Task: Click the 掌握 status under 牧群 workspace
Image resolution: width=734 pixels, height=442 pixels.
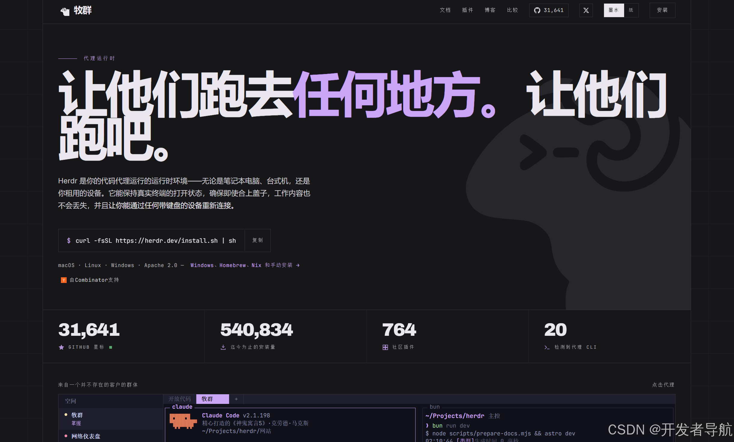Action: pyautogui.click(x=76, y=423)
